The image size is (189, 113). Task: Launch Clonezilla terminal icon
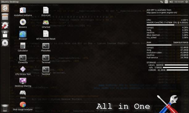coord(23,59)
